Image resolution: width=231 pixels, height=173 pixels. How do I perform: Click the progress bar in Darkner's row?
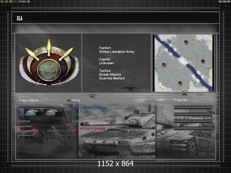[193, 121]
